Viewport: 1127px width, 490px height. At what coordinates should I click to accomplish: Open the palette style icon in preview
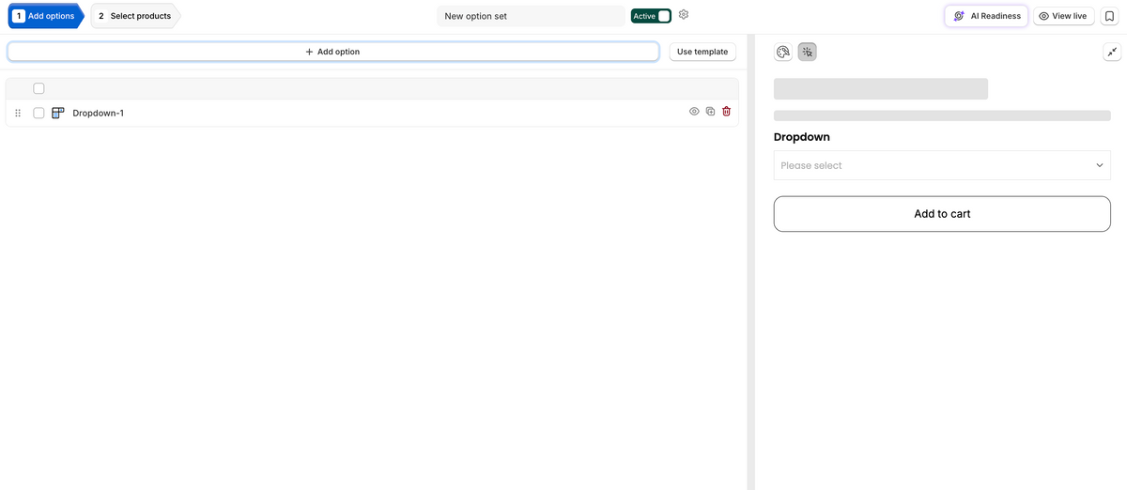(x=783, y=53)
